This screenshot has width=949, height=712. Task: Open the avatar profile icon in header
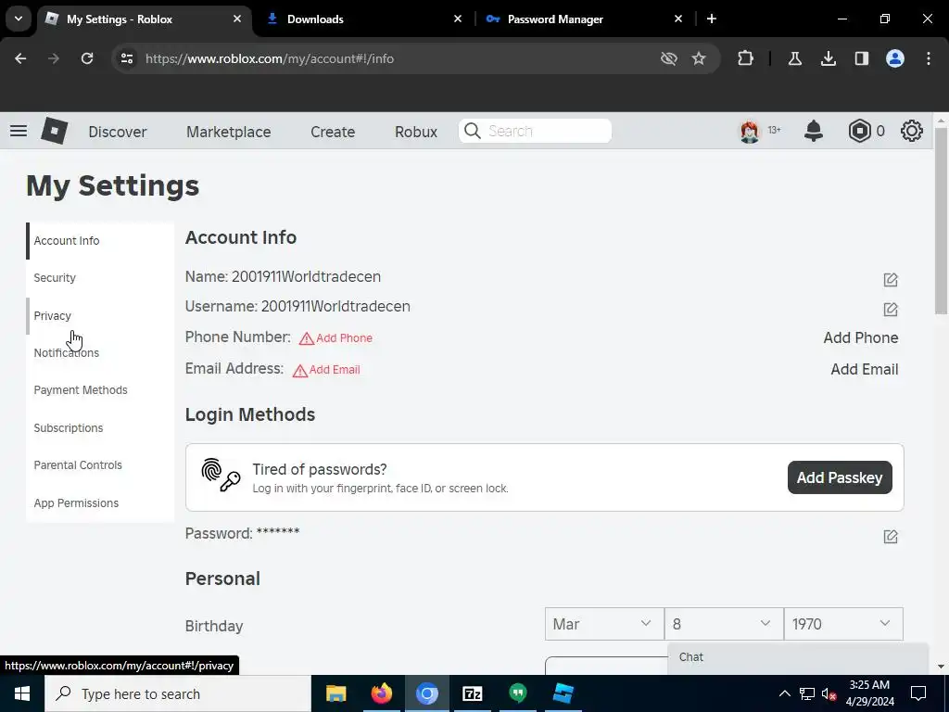749,131
